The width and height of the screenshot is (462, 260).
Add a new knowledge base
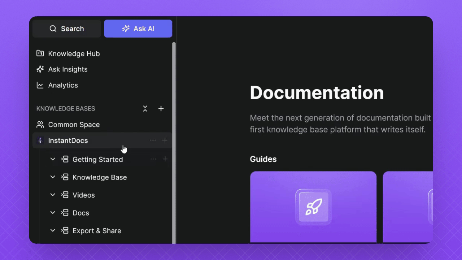pos(161,108)
